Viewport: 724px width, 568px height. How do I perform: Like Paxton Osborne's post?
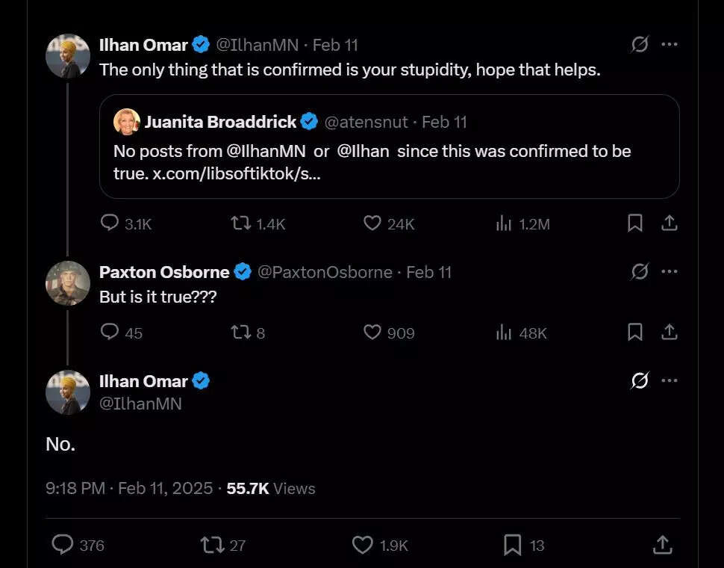click(372, 332)
